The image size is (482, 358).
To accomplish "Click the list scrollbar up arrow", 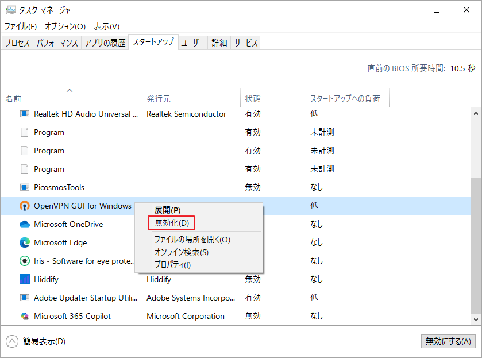I will point(476,113).
